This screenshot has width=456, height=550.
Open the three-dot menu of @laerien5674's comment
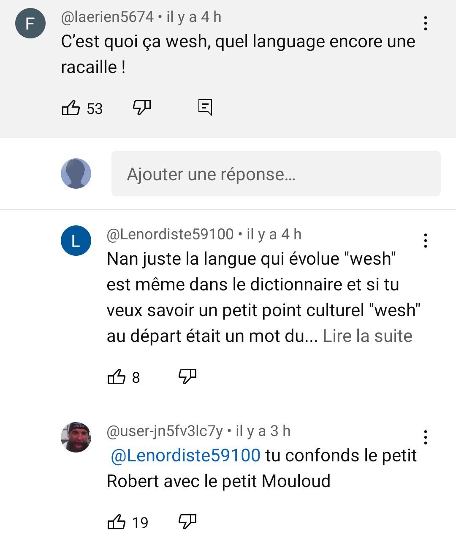click(426, 23)
